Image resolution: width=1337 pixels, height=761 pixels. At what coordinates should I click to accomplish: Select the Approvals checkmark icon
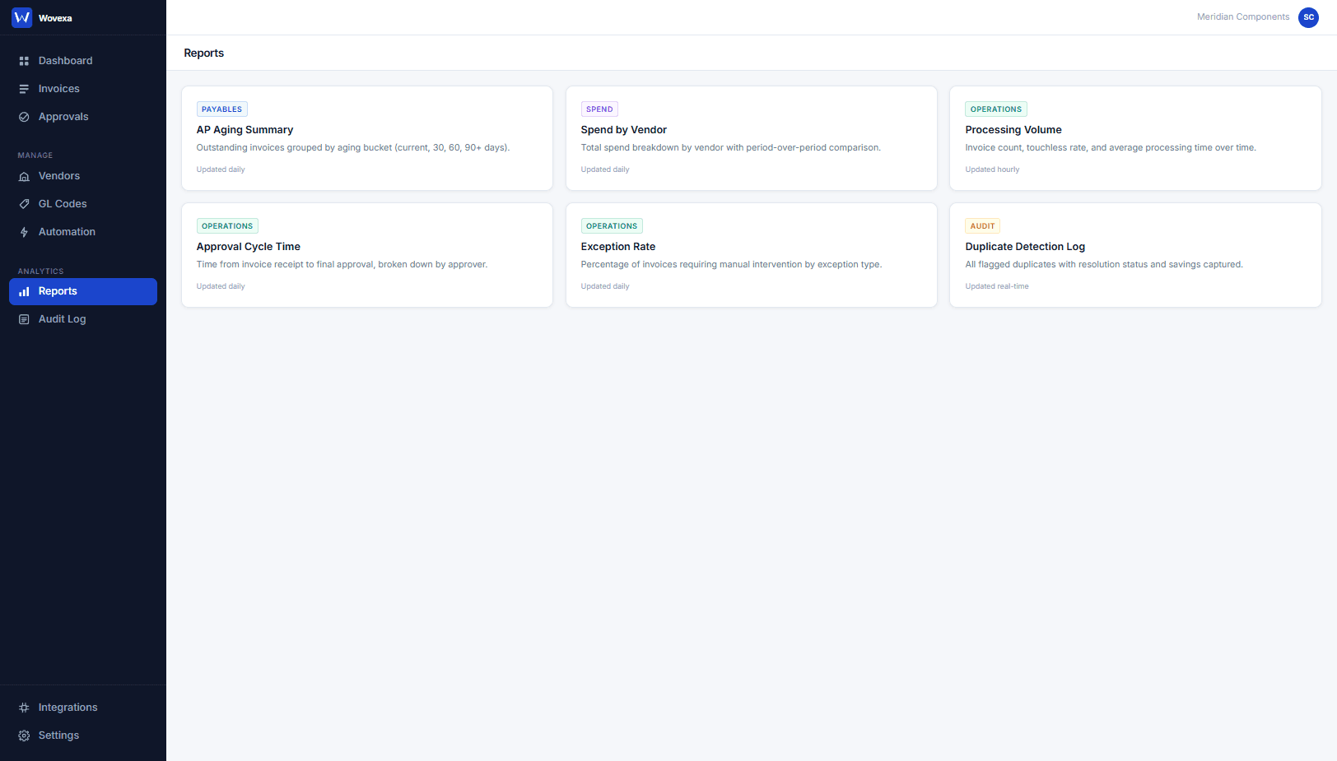24,116
